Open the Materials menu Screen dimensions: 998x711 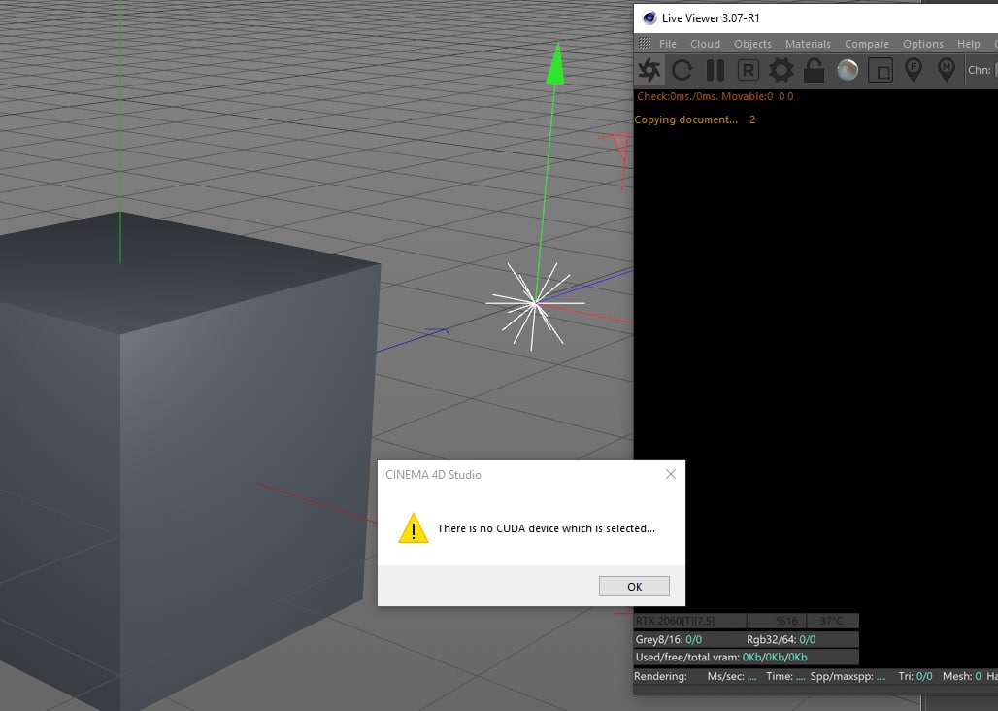808,44
